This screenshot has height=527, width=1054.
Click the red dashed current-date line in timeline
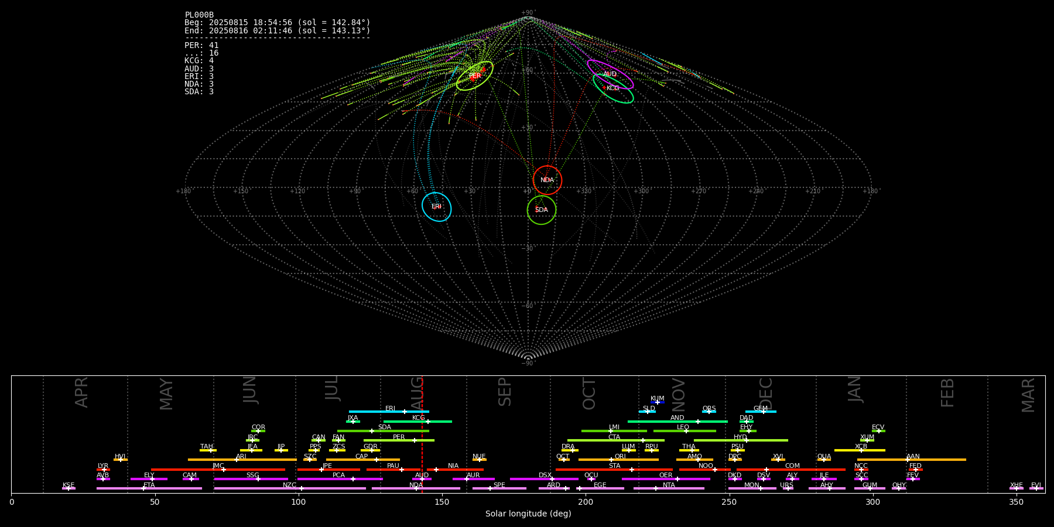click(x=422, y=434)
